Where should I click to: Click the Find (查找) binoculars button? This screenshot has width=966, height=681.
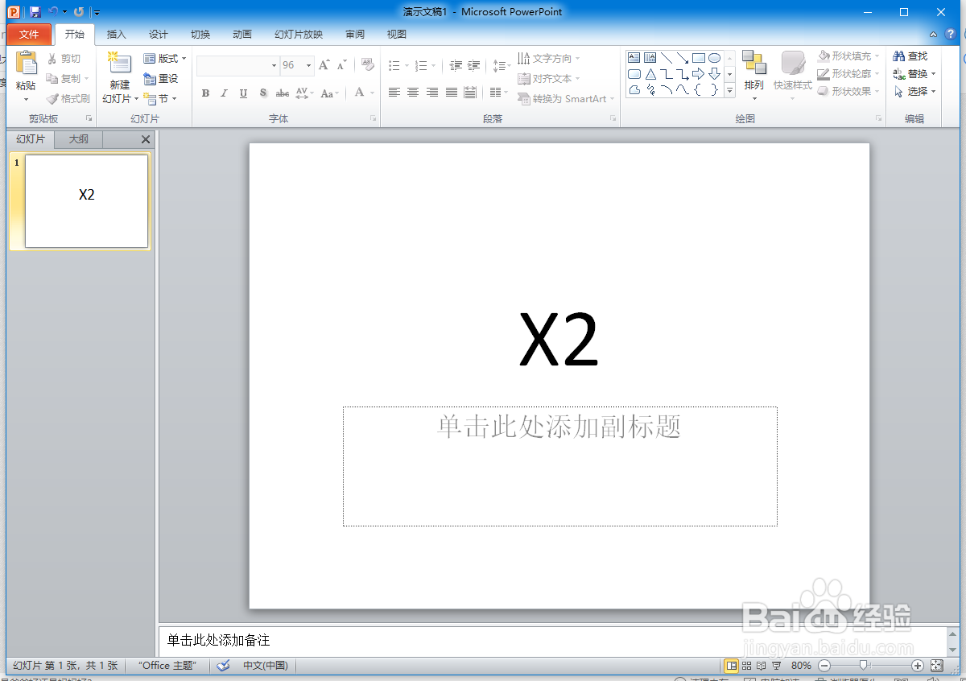(910, 56)
